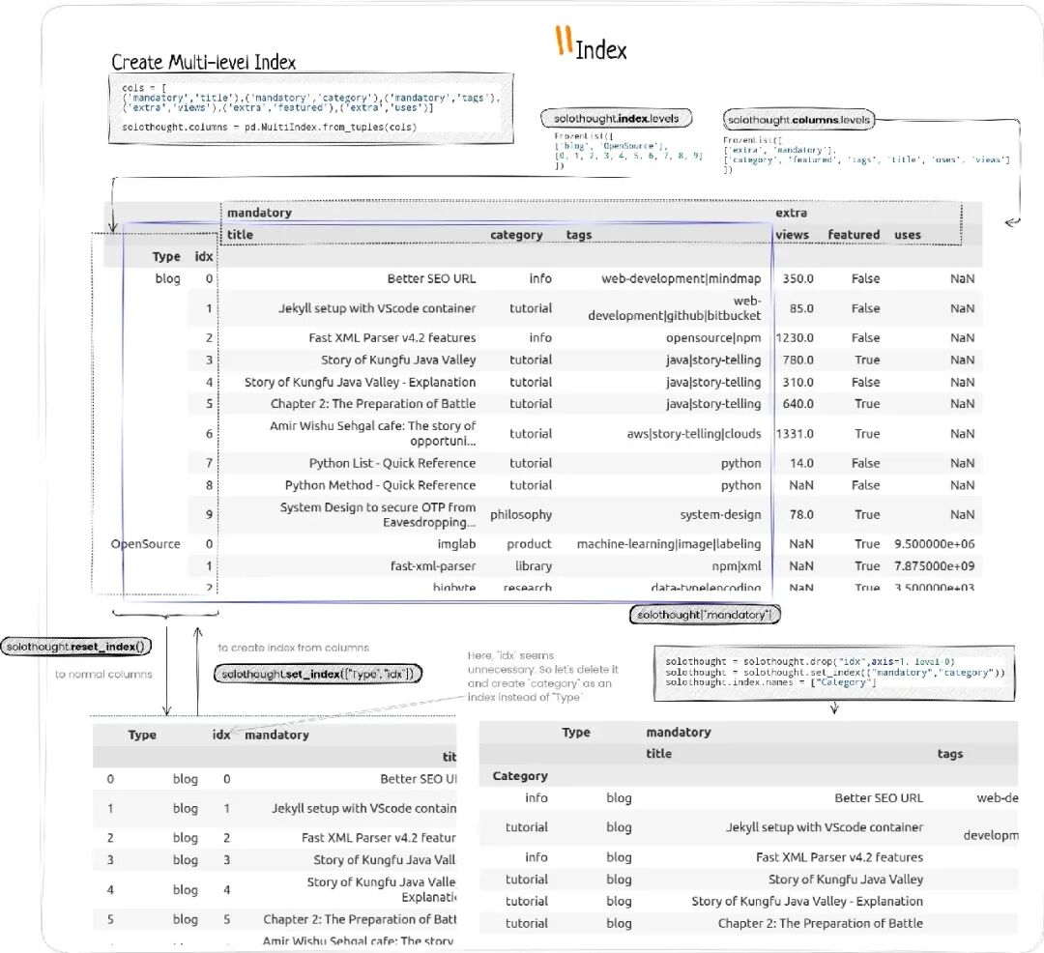The image size is (1044, 953).
Task: Click the 'featured' column header
Action: point(854,234)
